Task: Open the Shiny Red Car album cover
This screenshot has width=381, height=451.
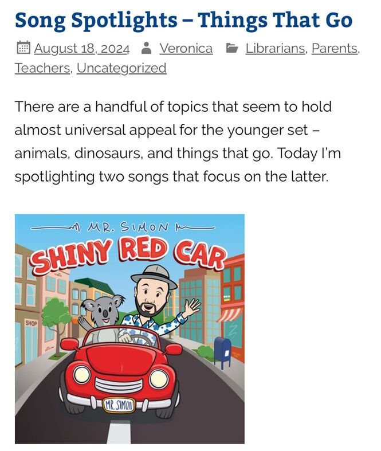Action: pyautogui.click(x=129, y=329)
